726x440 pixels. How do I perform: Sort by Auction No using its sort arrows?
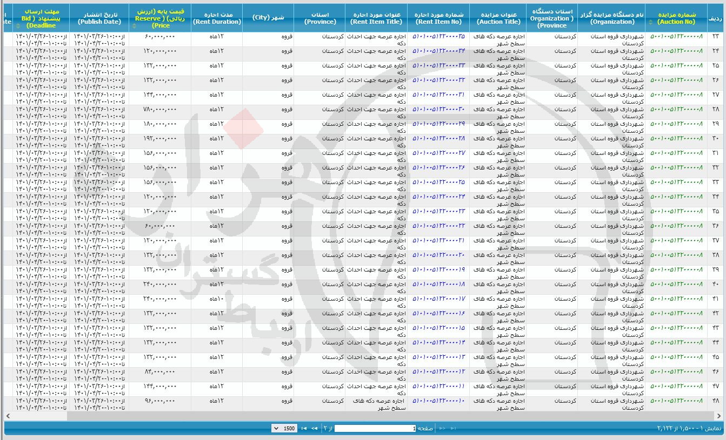coord(651,22)
